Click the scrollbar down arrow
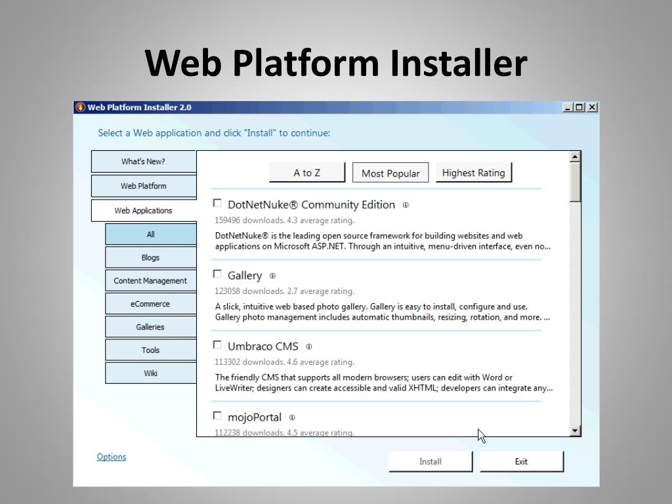 pyautogui.click(x=575, y=430)
